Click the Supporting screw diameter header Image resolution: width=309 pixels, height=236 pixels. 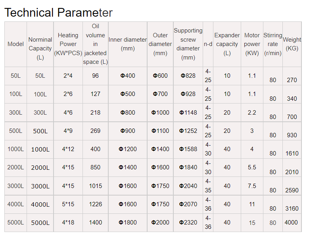click(x=188, y=44)
